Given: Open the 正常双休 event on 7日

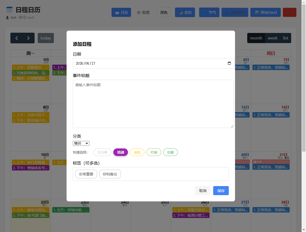Looking at the screenshot, I should (x=271, y=67).
